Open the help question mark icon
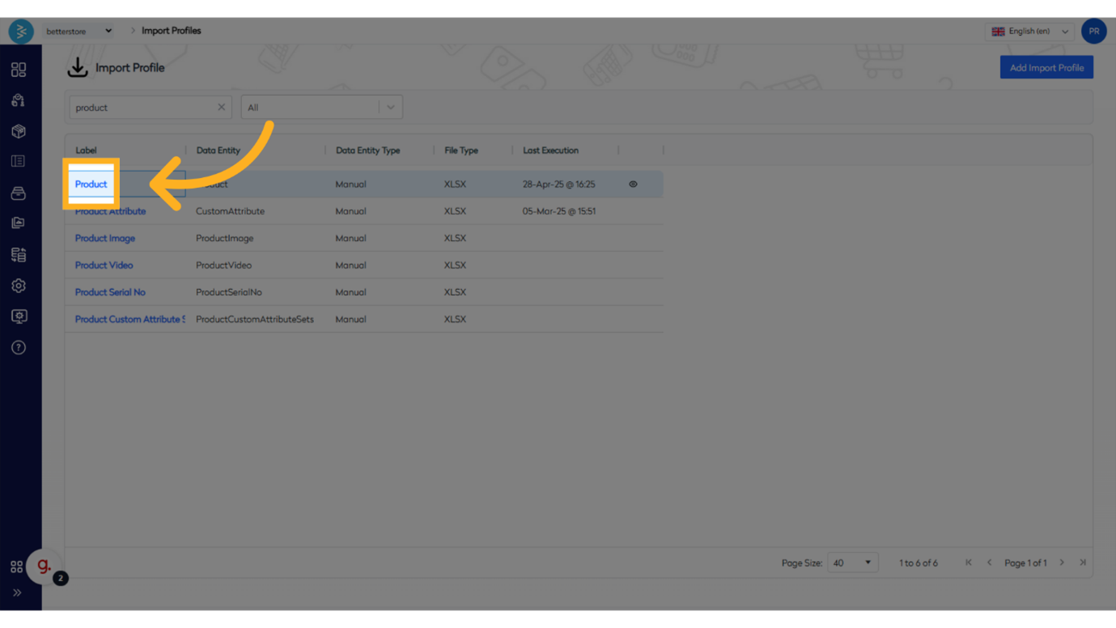 point(19,347)
